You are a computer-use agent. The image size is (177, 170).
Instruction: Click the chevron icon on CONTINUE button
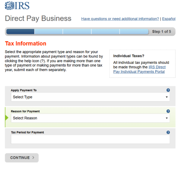33,157
